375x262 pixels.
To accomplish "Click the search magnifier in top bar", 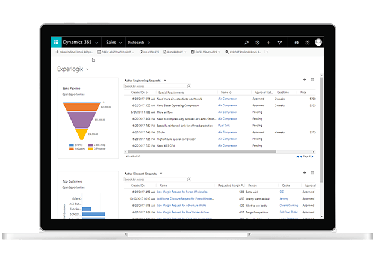I will click(246, 43).
